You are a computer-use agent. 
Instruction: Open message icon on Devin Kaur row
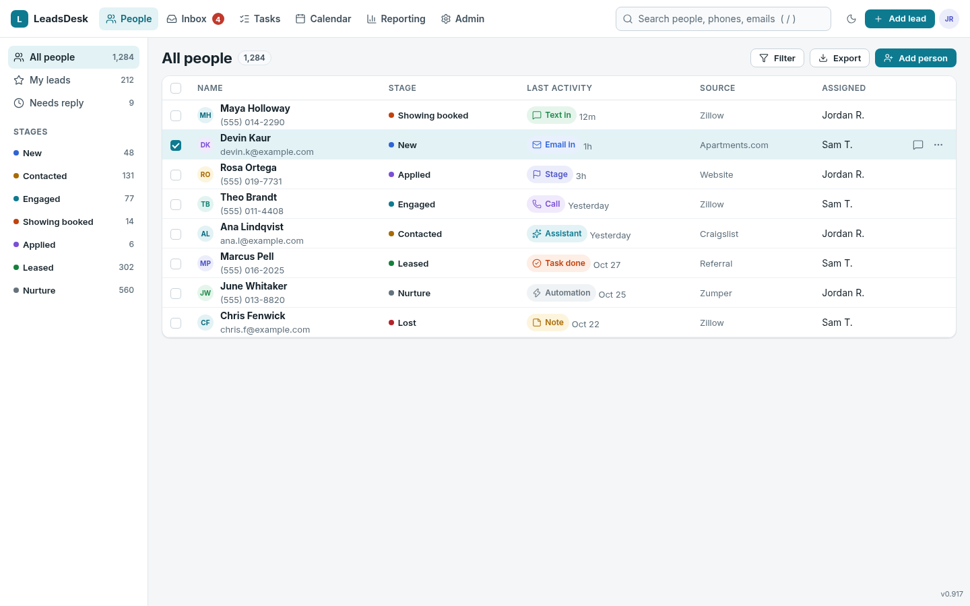point(918,145)
